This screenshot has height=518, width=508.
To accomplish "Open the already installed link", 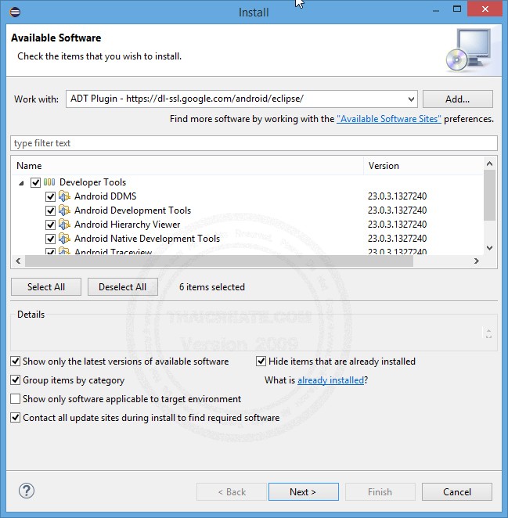I will 330,380.
